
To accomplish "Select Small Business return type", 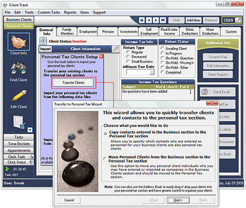I will (128, 61).
